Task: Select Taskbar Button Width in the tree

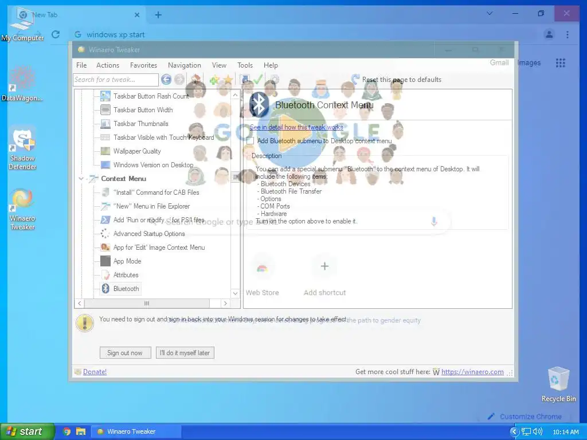Action: pos(143,110)
